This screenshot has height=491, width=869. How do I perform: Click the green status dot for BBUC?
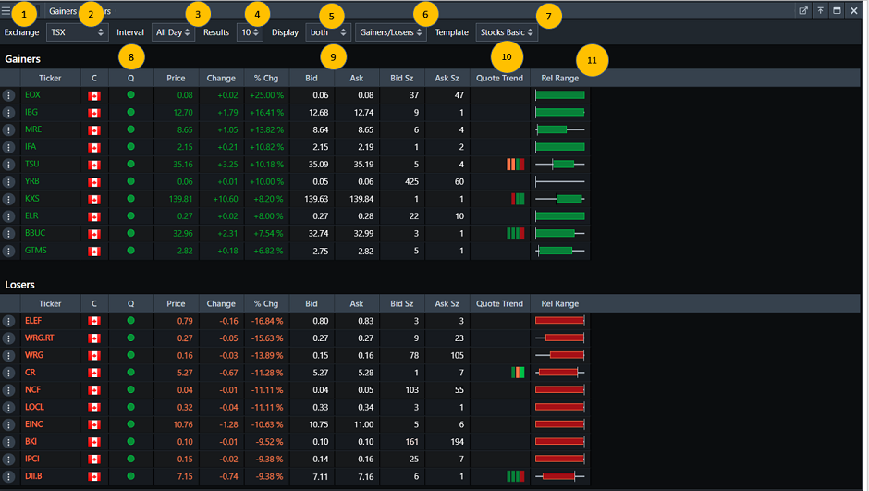(131, 233)
